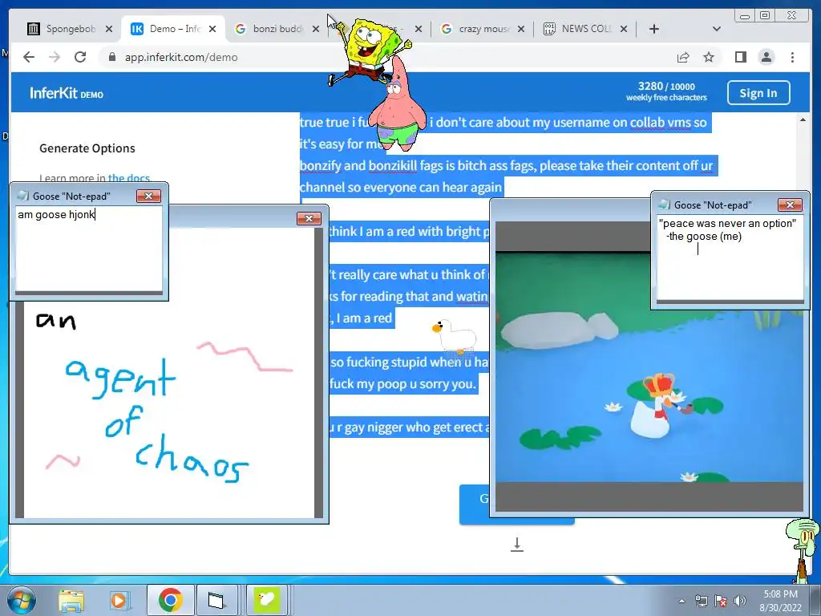Click in the 'am goose hjonk' note text

coord(56,214)
